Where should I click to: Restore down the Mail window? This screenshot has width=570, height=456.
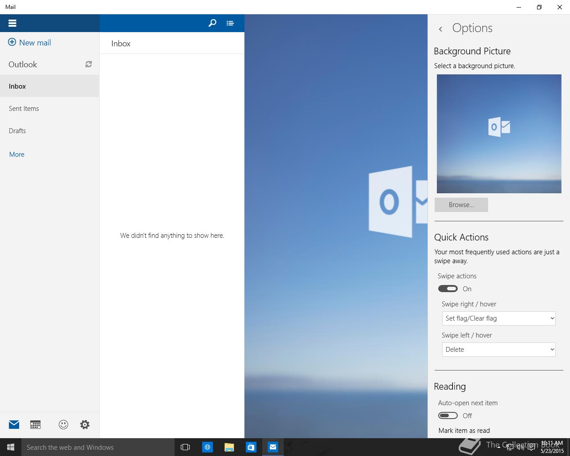click(539, 7)
